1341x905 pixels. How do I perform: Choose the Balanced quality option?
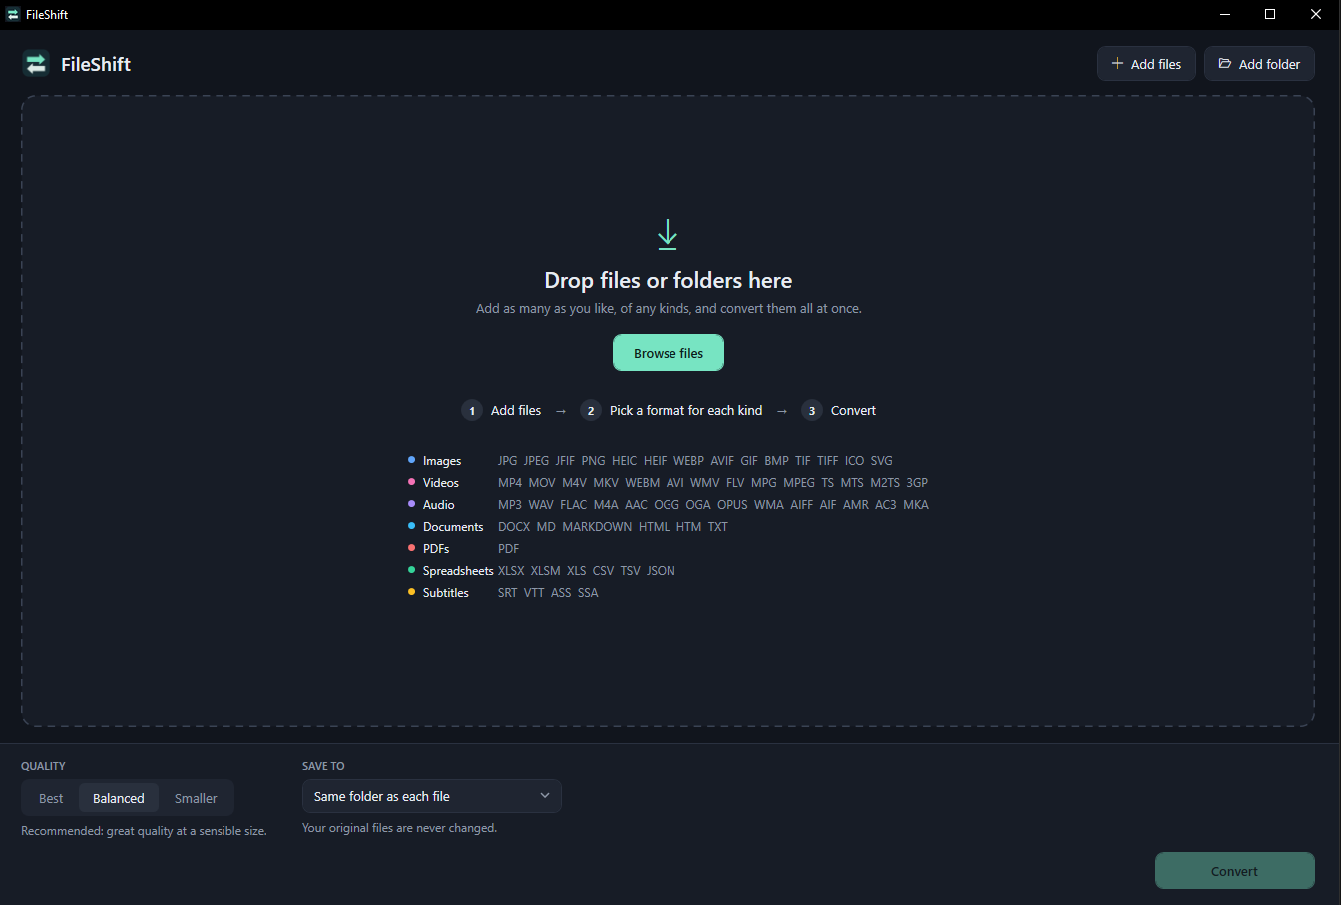(119, 798)
